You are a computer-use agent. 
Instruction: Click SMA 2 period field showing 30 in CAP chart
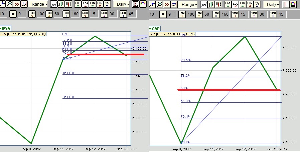click(263, 14)
